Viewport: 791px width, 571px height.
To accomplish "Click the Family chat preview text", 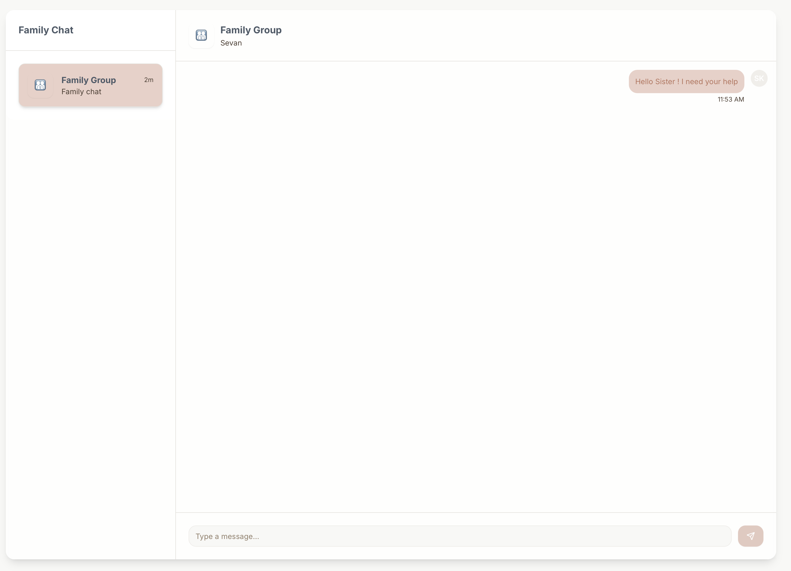I will coord(81,92).
